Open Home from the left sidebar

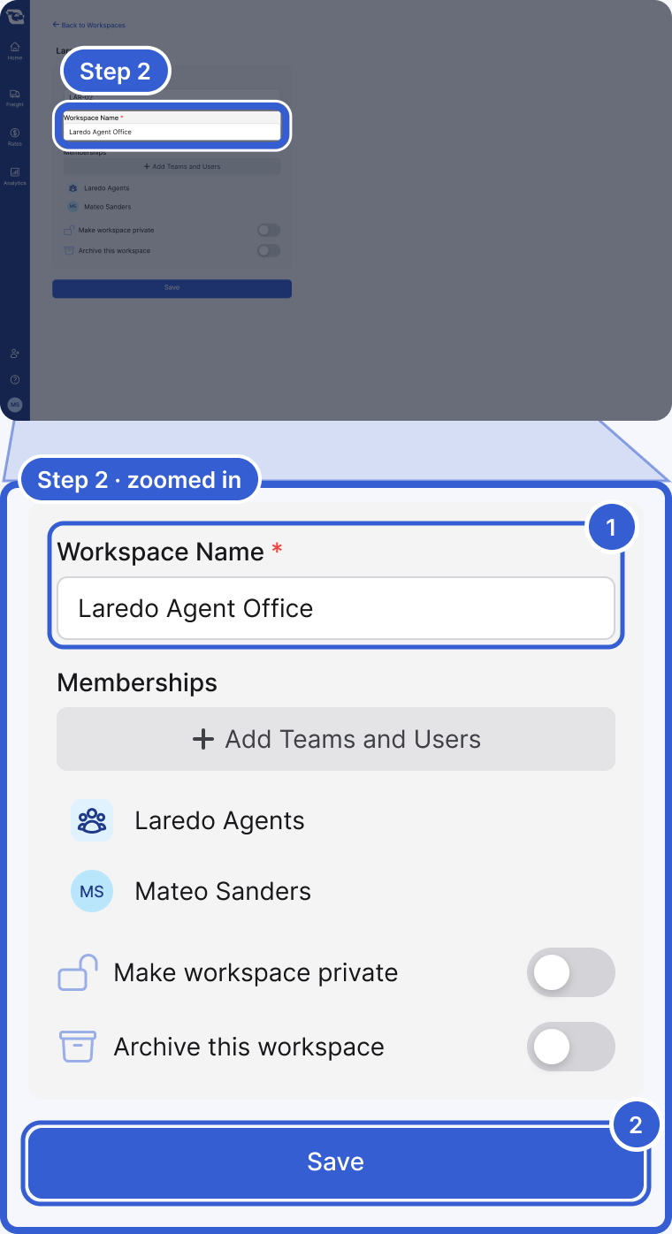pyautogui.click(x=14, y=50)
